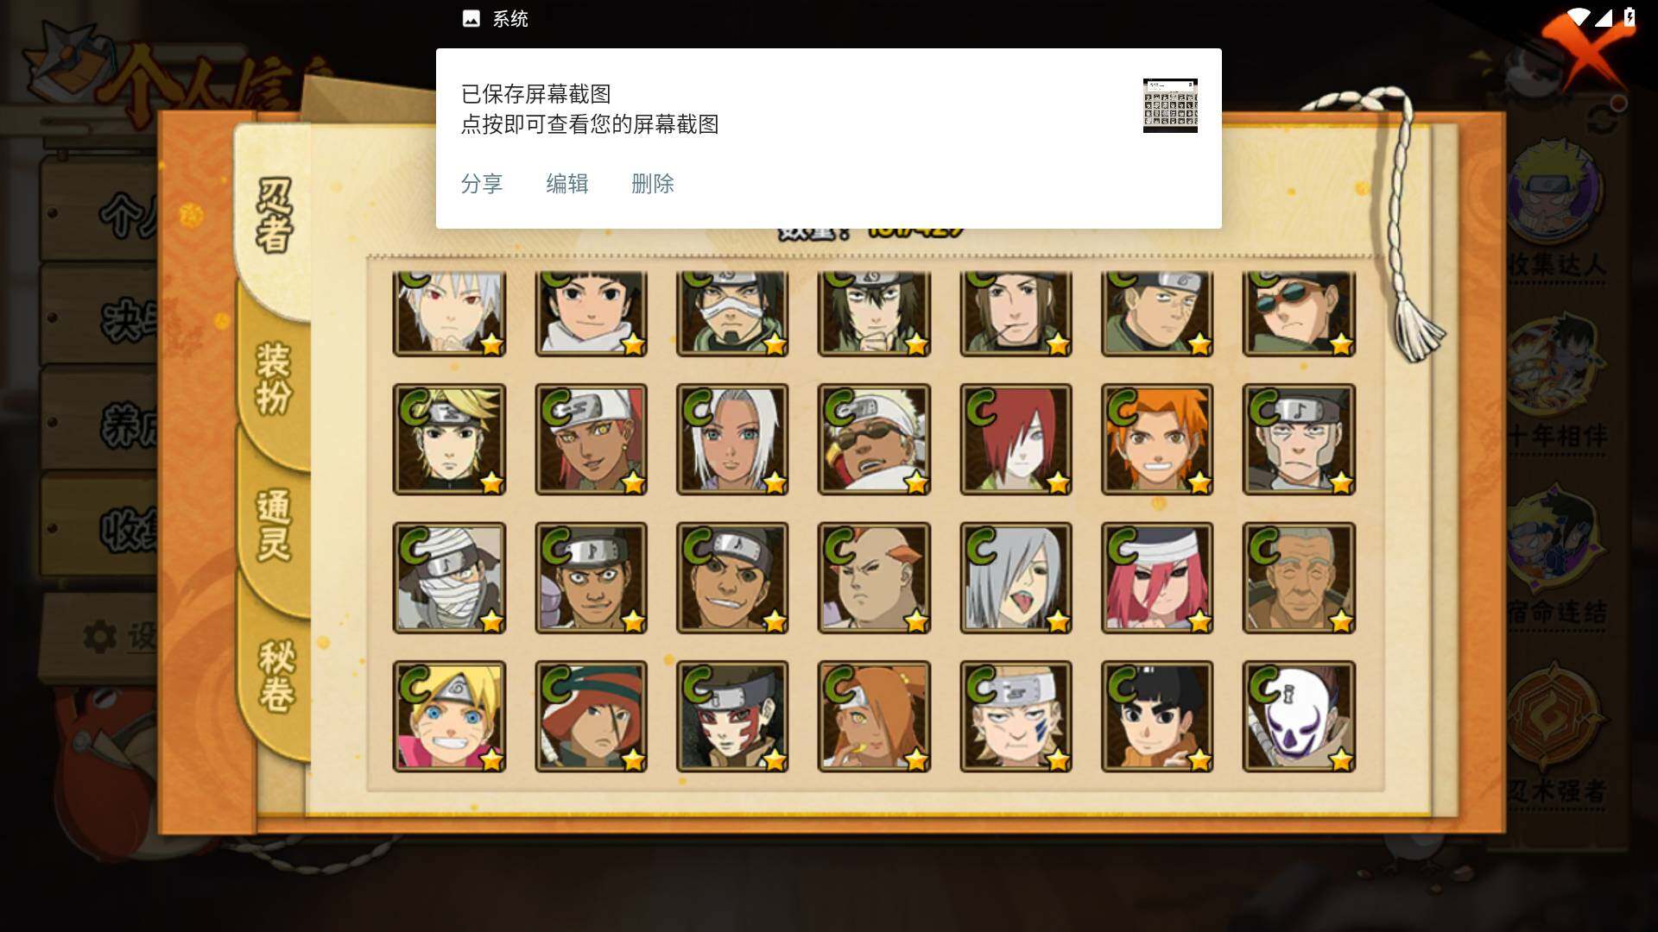Tap 删除 in the screenshot notification
The image size is (1658, 932).
point(653,184)
